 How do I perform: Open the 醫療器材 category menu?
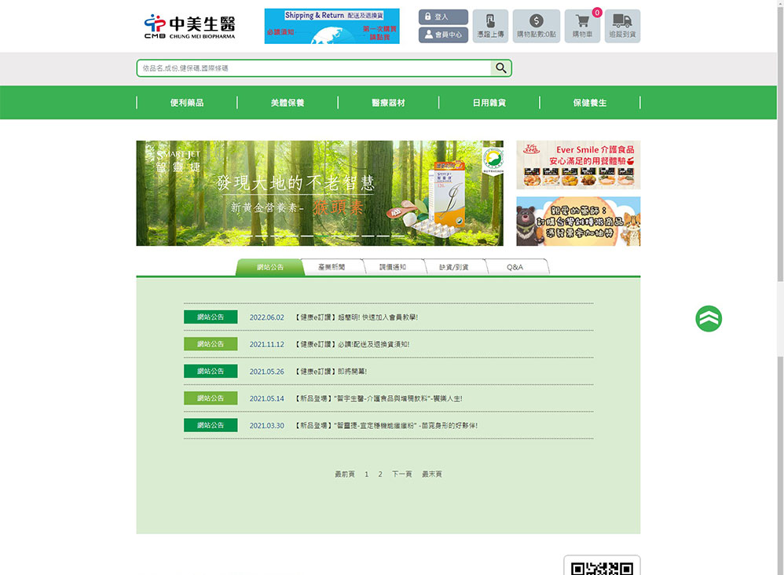click(389, 102)
